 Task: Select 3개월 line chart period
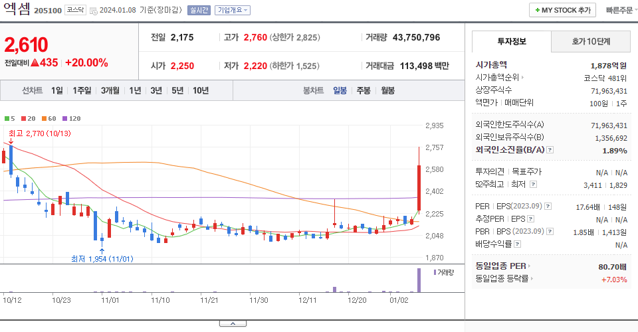(110, 90)
